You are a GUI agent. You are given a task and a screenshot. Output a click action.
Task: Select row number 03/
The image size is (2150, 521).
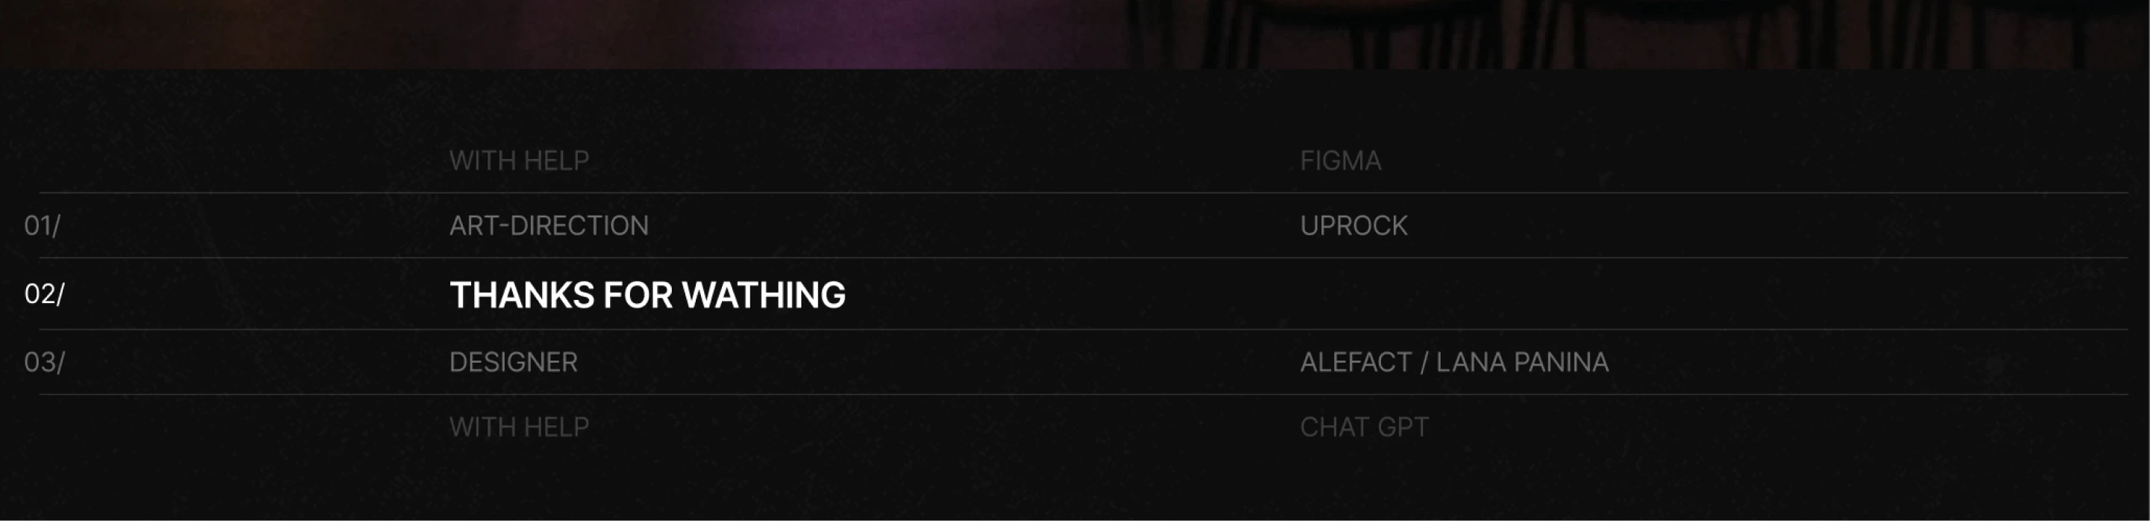(x=44, y=362)
